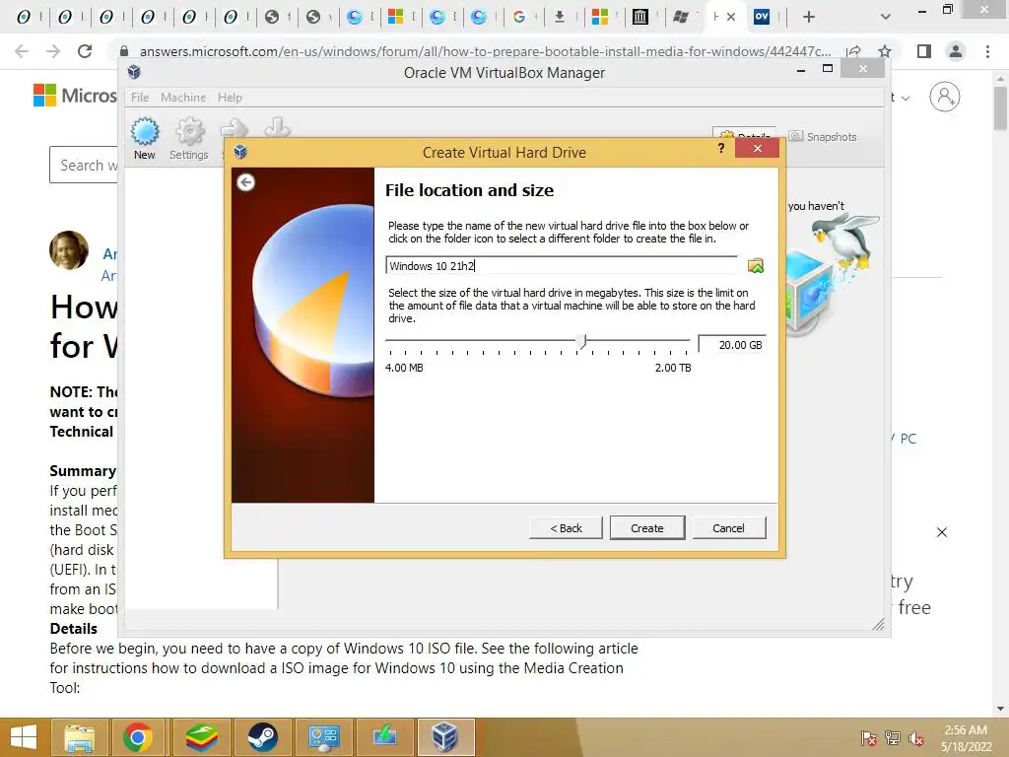Viewport: 1009px width, 757px height.
Task: Click the network icon in system tray
Action: click(x=893, y=737)
